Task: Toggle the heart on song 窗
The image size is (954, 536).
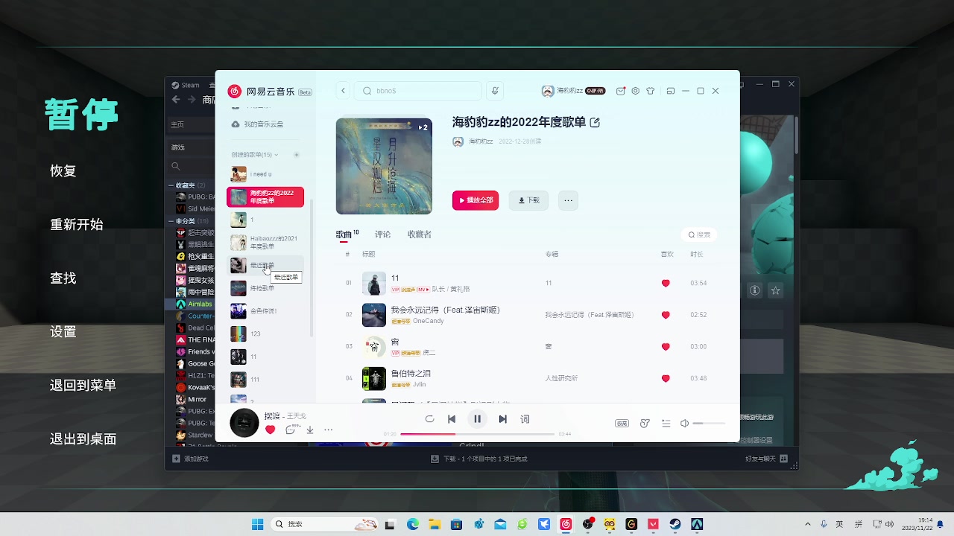Action: [666, 347]
